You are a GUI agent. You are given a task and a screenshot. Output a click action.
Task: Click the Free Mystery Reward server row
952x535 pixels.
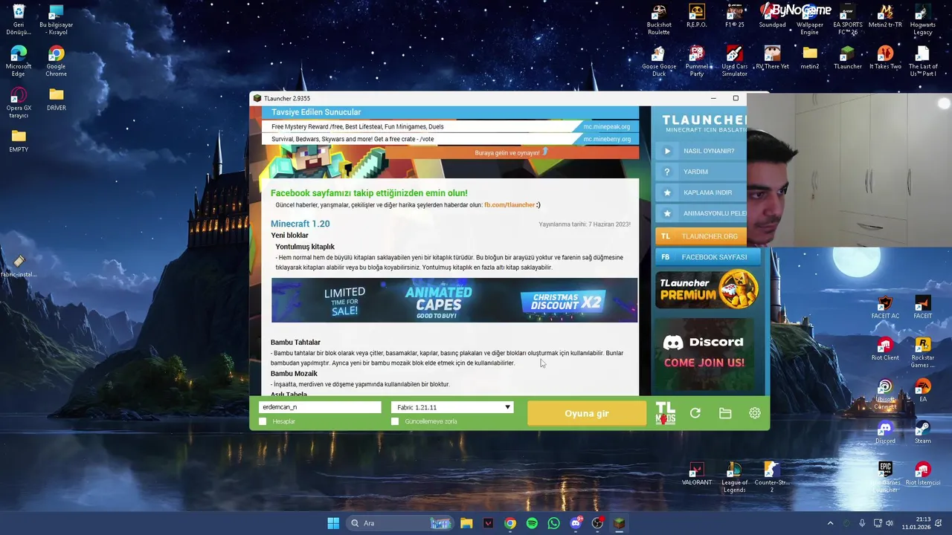[451, 126]
